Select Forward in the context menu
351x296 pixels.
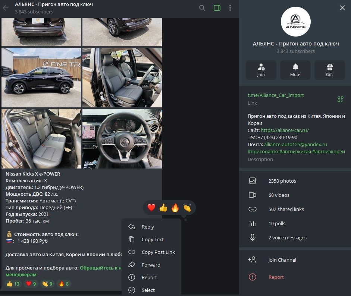(151, 265)
